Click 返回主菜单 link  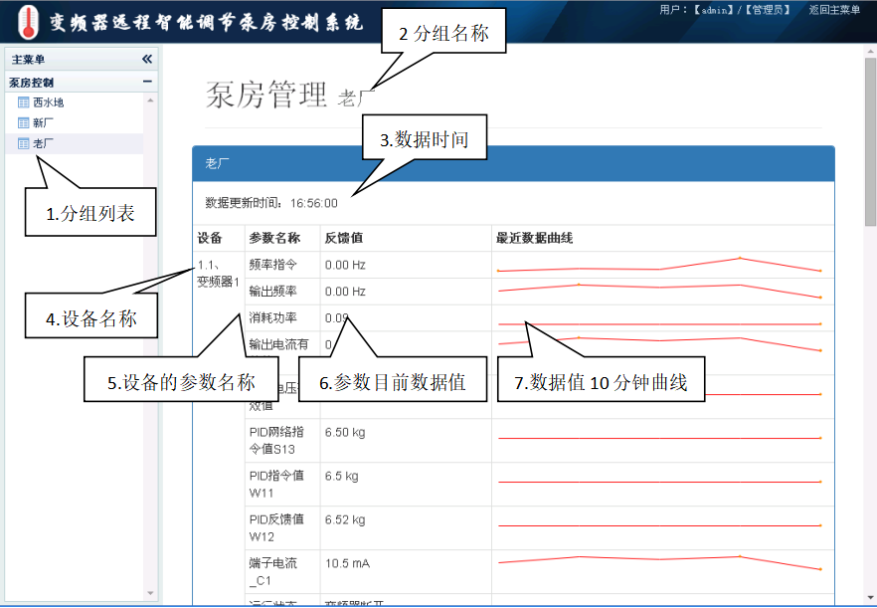[834, 10]
